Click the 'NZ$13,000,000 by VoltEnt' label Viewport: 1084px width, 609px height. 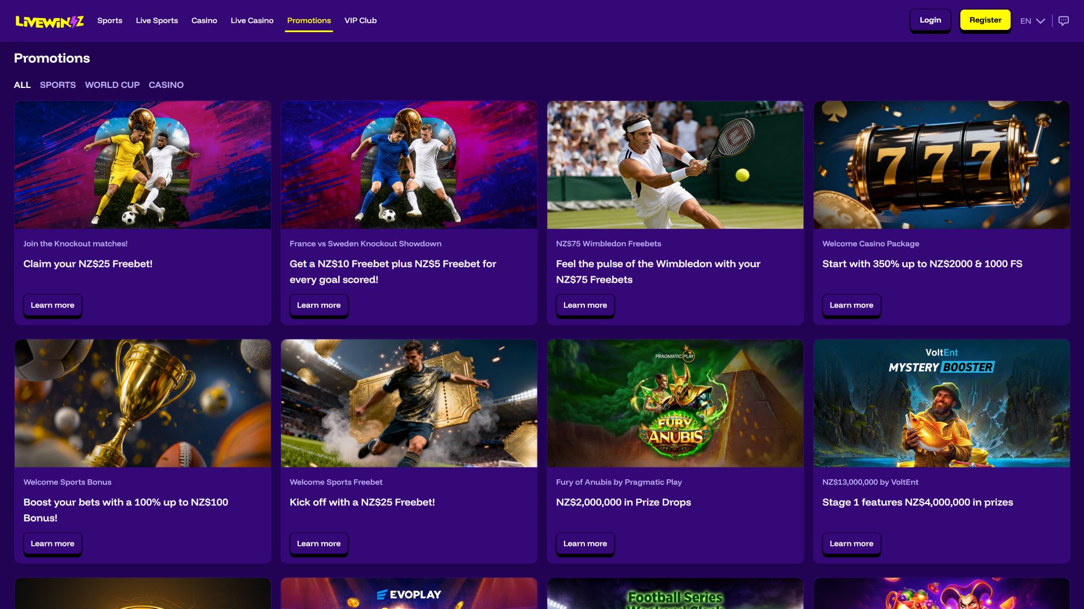(870, 482)
